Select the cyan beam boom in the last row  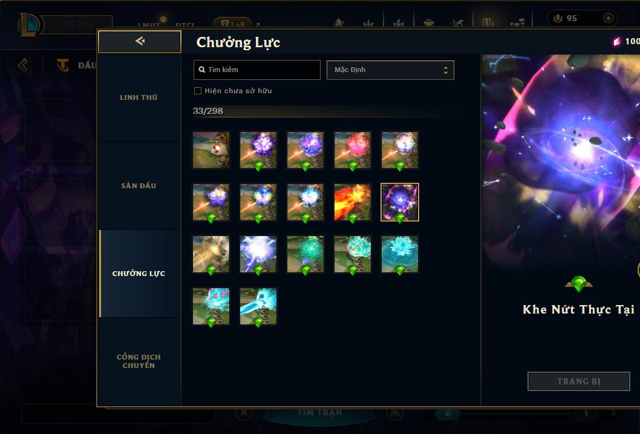click(258, 307)
